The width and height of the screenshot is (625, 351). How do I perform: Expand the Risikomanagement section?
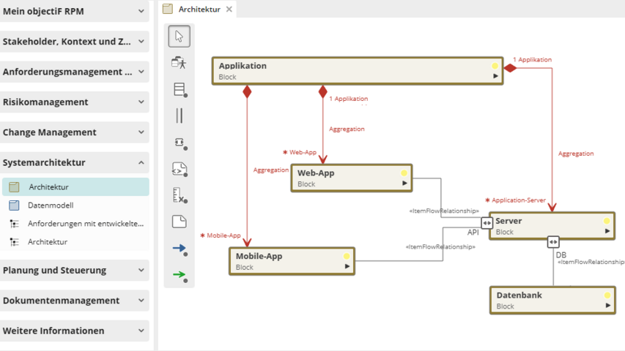(x=141, y=102)
